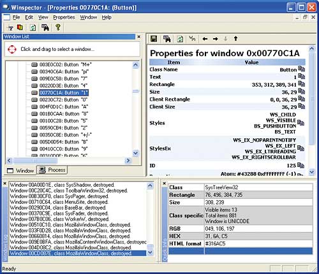Viewport: 319px width, 274px height.
Task: Click the yellow help question mark icon
Action: 57,27
